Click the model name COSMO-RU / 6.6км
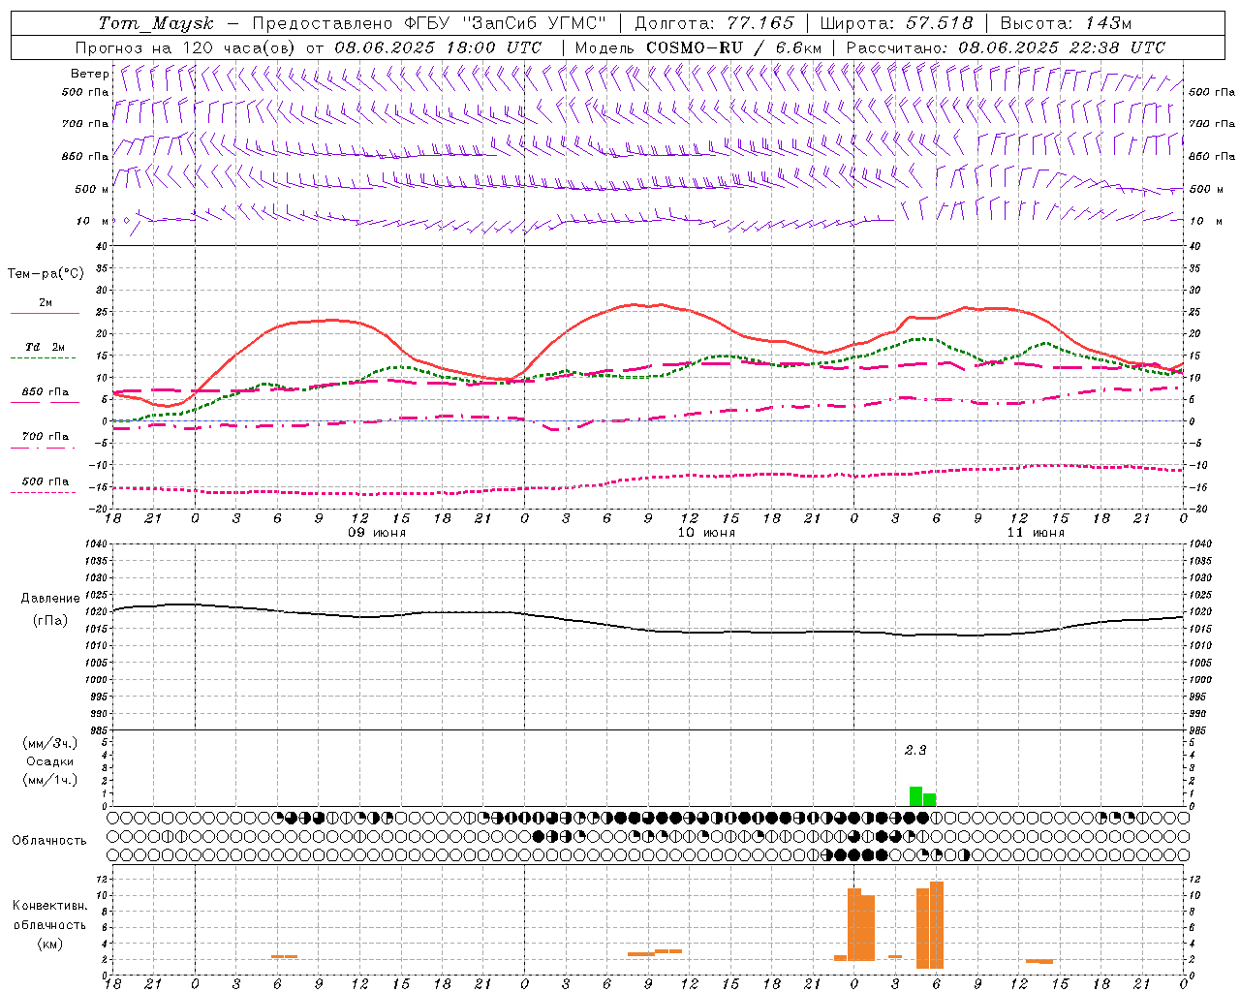This screenshot has width=1240, height=992. (734, 47)
